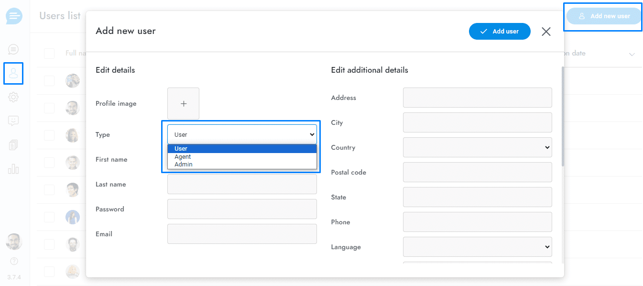Select the Users icon in sidebar

pos(13,73)
